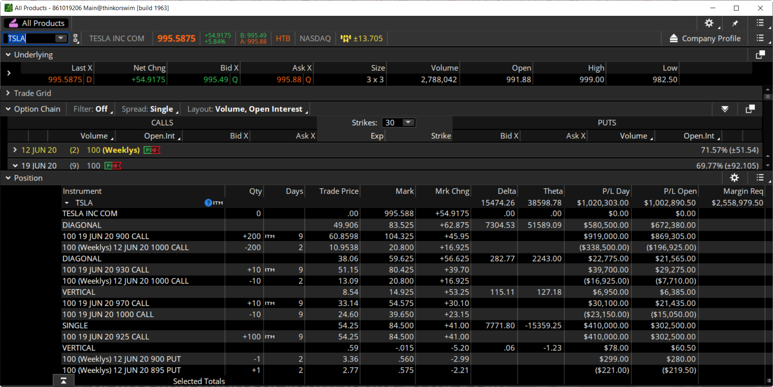773x387 pixels.
Task: Click the POS badge on 12 JUN 20 row
Action: 152,150
